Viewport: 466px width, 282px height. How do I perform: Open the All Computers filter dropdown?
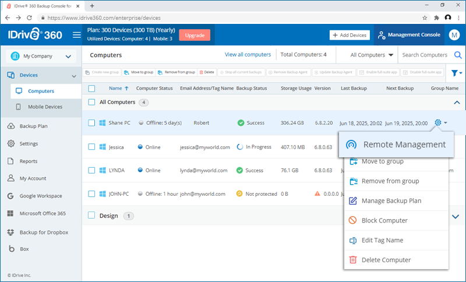372,55
